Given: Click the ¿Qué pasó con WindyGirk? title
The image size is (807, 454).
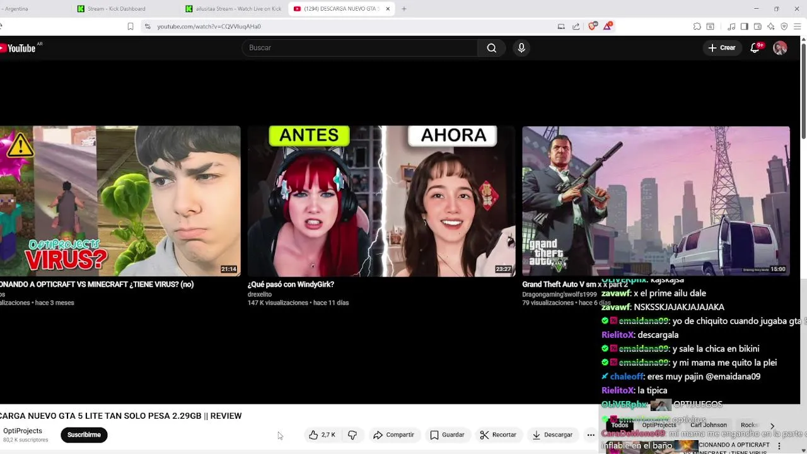Looking at the screenshot, I should [x=291, y=284].
